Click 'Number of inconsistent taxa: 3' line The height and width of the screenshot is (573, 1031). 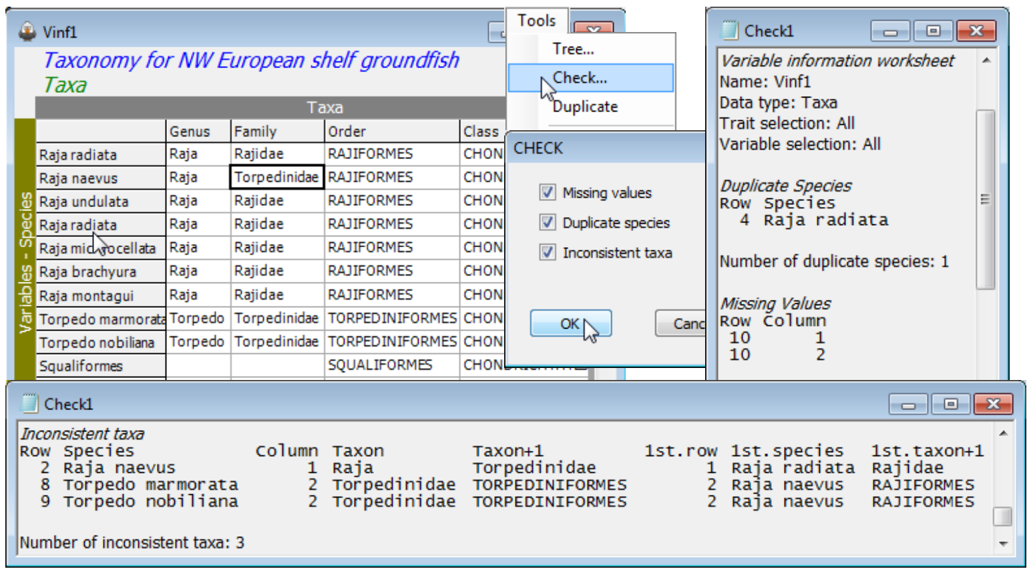(x=132, y=542)
